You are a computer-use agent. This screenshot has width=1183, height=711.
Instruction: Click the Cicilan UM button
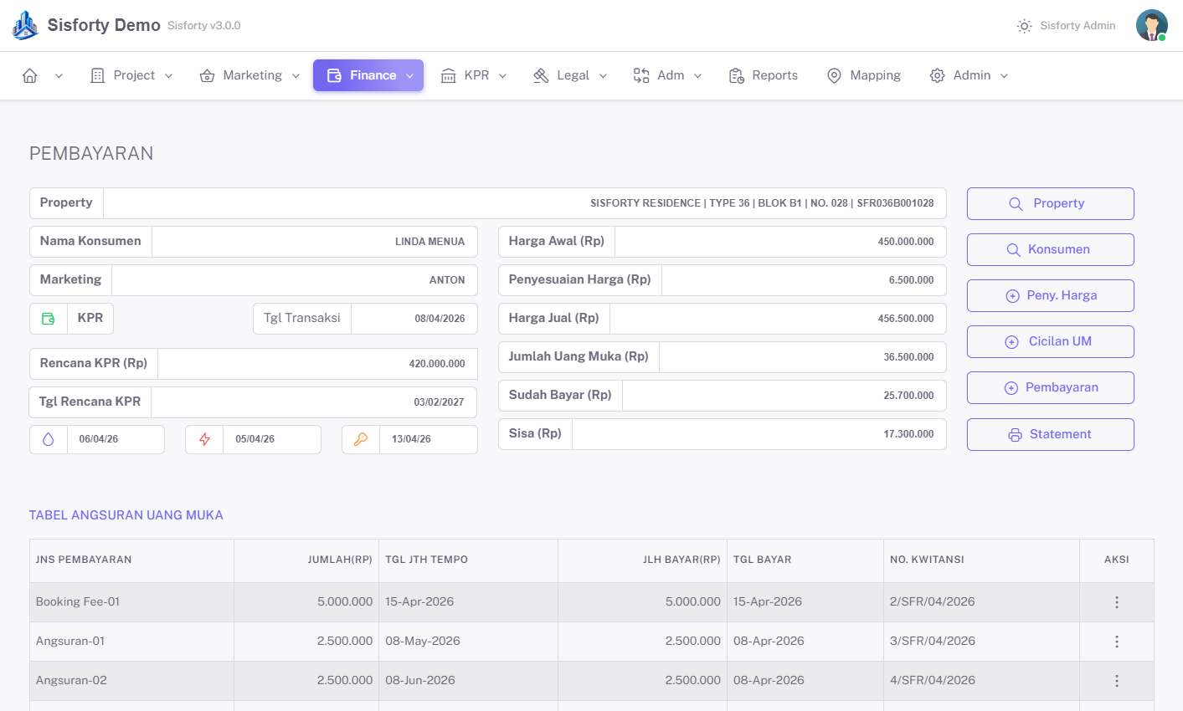pyautogui.click(x=1051, y=341)
